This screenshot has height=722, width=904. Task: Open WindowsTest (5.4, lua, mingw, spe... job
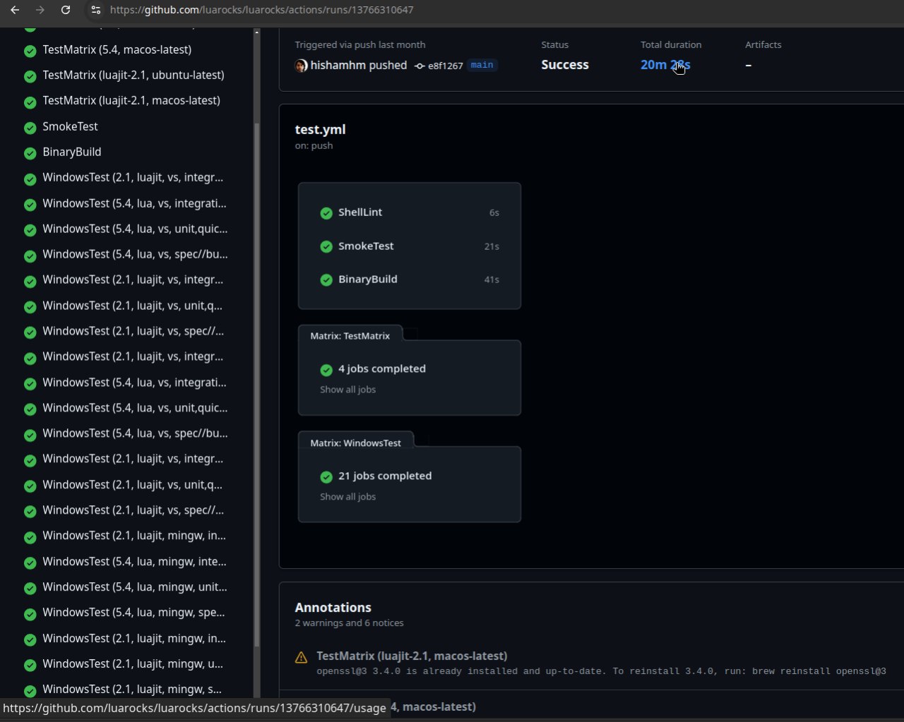[133, 613]
